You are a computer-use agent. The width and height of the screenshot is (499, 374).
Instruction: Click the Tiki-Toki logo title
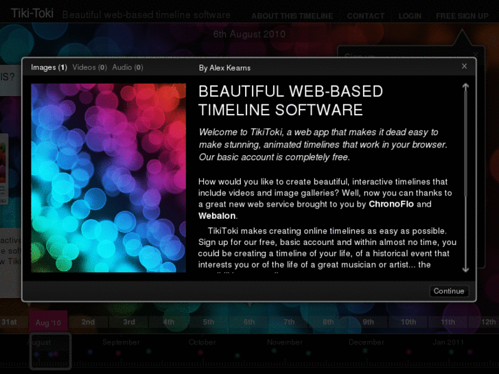pyautogui.click(x=32, y=14)
